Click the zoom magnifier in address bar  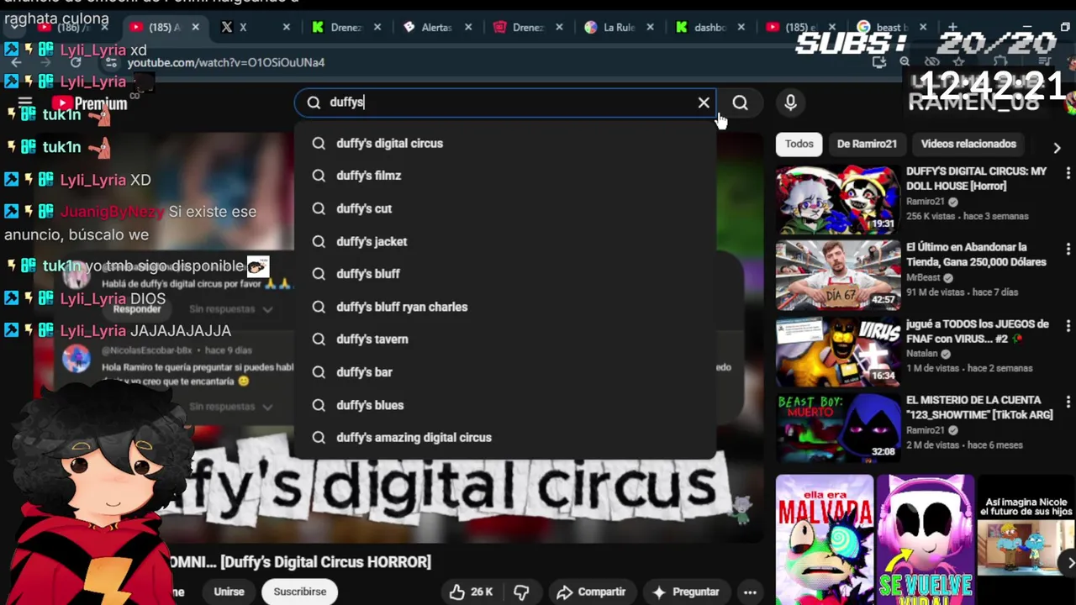coord(905,61)
